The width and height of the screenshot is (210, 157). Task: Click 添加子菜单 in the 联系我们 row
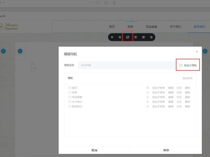click(x=159, y=106)
